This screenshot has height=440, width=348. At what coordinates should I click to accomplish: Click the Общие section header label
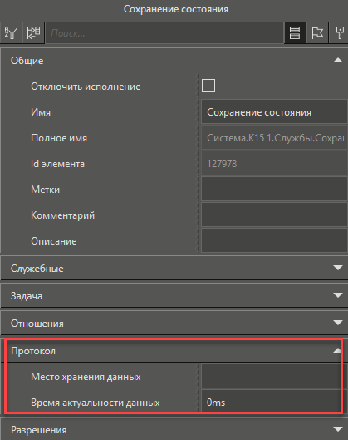tap(27, 61)
